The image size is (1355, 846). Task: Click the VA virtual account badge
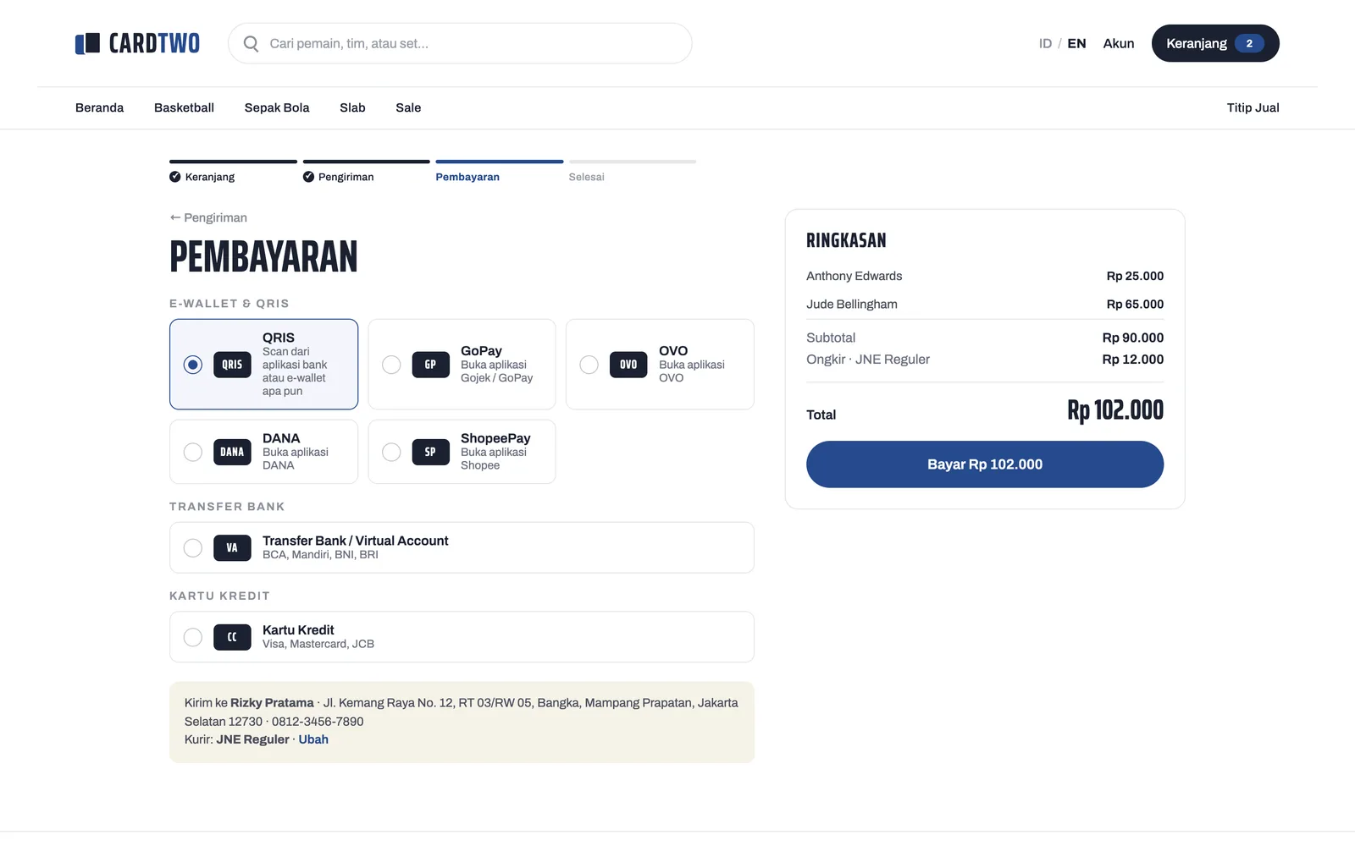coord(232,548)
